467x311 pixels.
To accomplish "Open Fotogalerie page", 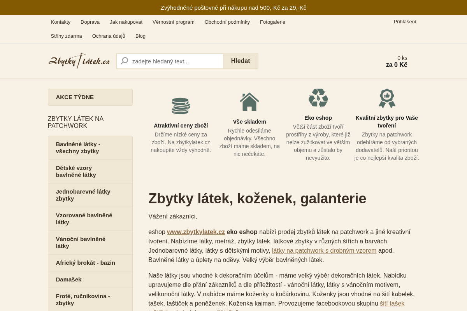I will 273,22.
